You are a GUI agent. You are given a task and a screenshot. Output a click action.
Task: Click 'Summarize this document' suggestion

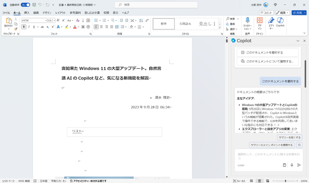point(268,53)
